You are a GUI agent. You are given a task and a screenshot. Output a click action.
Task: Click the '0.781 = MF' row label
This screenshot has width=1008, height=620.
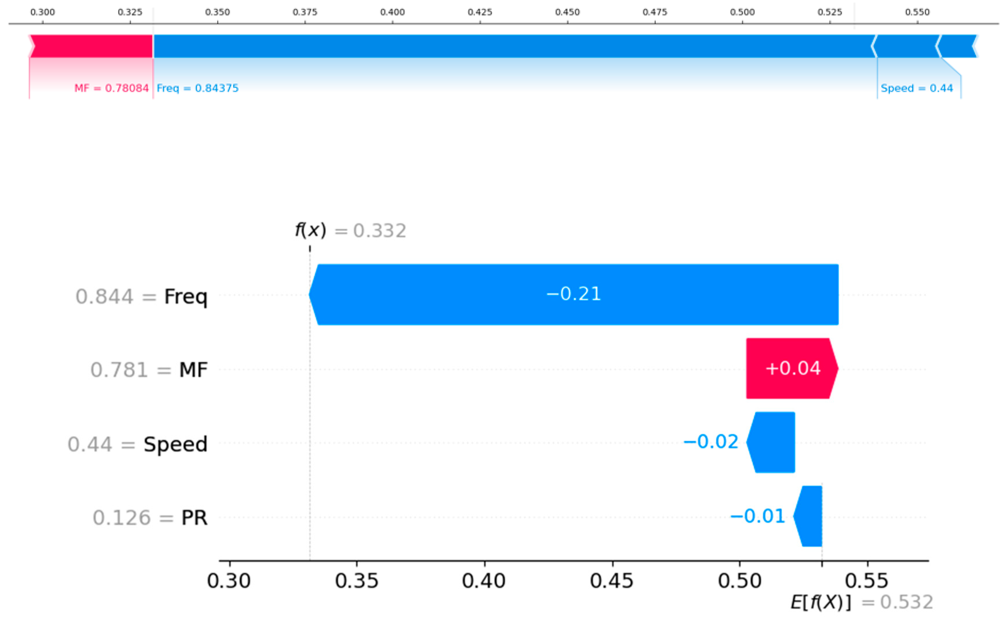pyautogui.click(x=149, y=370)
